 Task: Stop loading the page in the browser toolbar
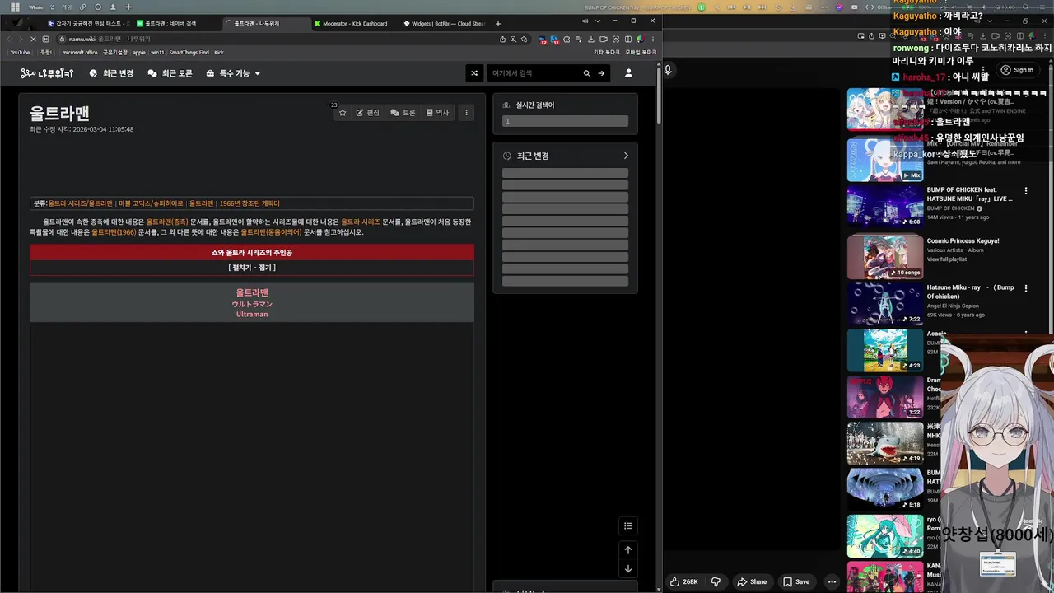tap(33, 39)
